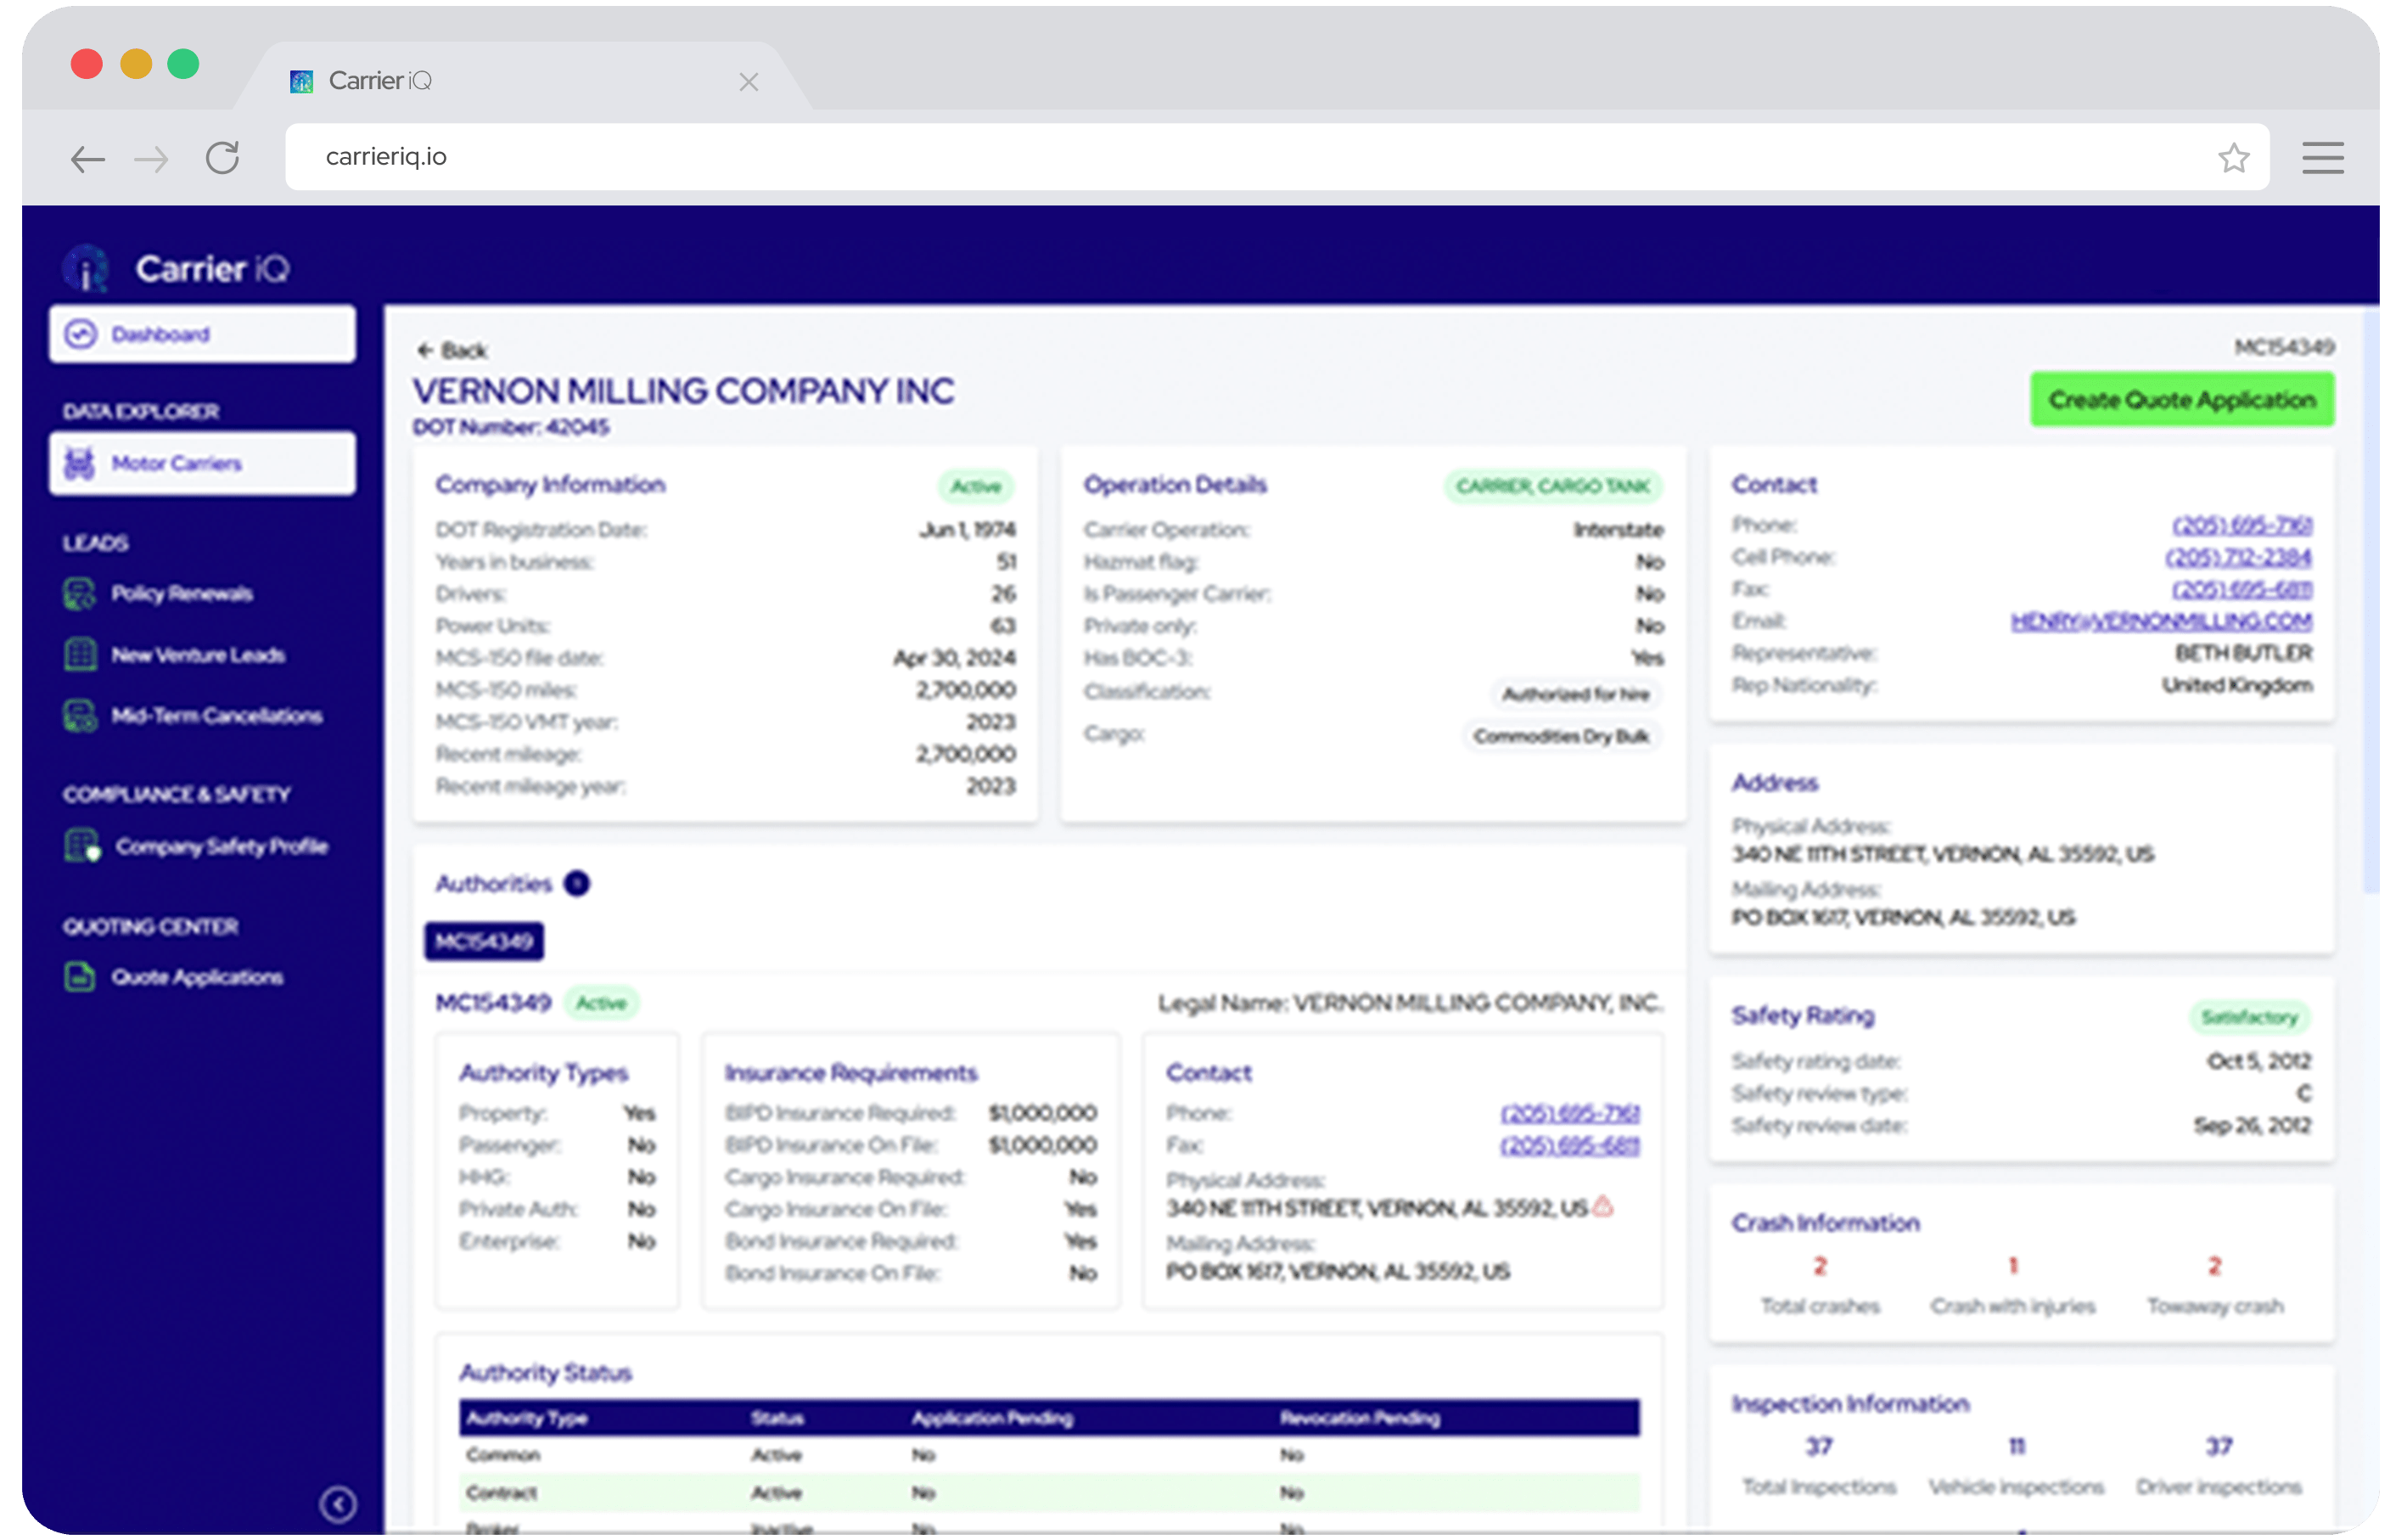Click the Policy Renewals icon
The height and width of the screenshot is (1540, 2407).
80,594
